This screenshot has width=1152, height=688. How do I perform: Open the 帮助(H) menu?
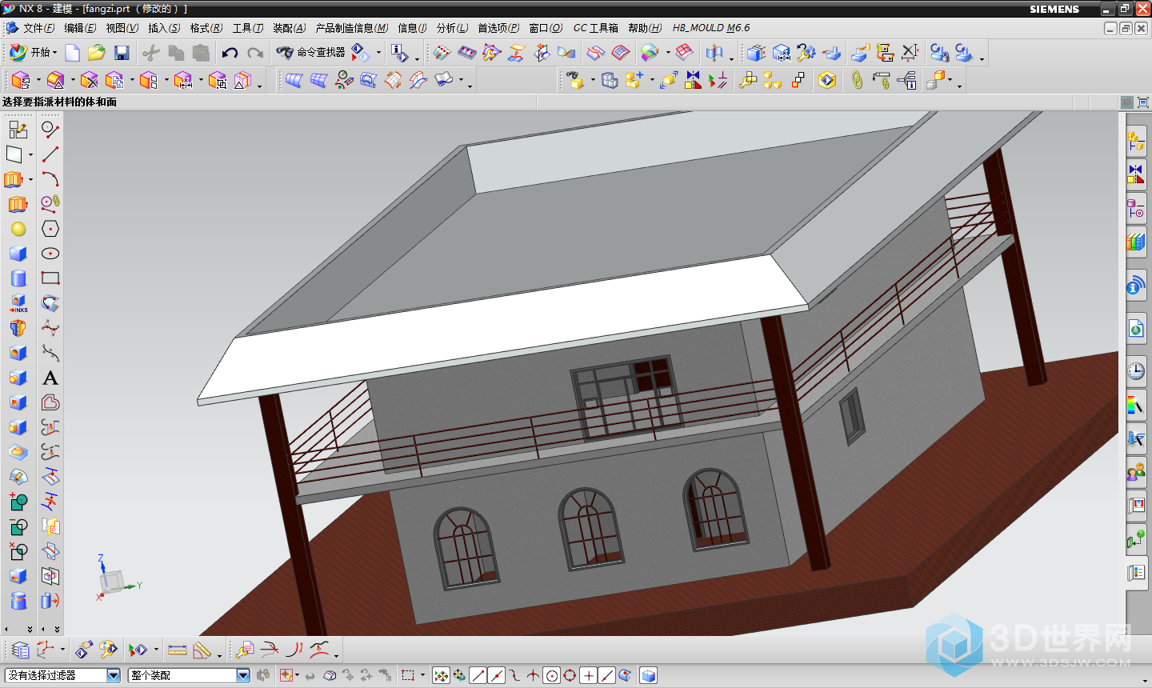tap(645, 28)
